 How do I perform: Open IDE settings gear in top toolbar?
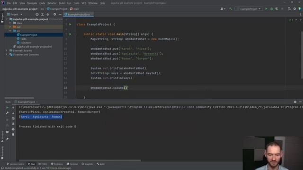[x=294, y=9]
